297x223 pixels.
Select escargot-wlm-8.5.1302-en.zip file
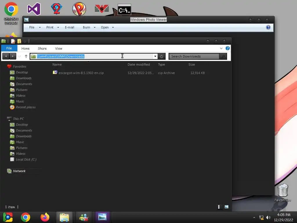(x=81, y=73)
